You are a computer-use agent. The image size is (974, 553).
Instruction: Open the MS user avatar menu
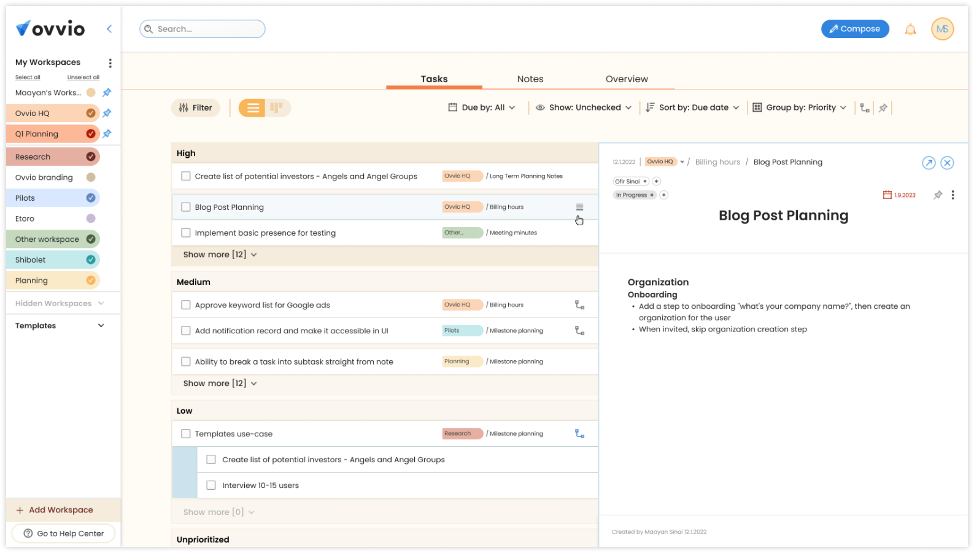pos(942,29)
